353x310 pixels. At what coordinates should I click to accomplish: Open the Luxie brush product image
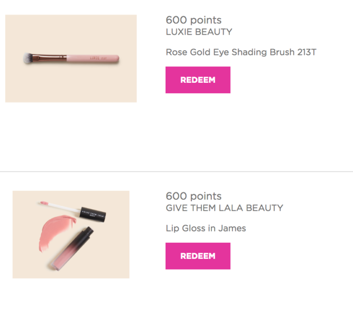click(71, 59)
